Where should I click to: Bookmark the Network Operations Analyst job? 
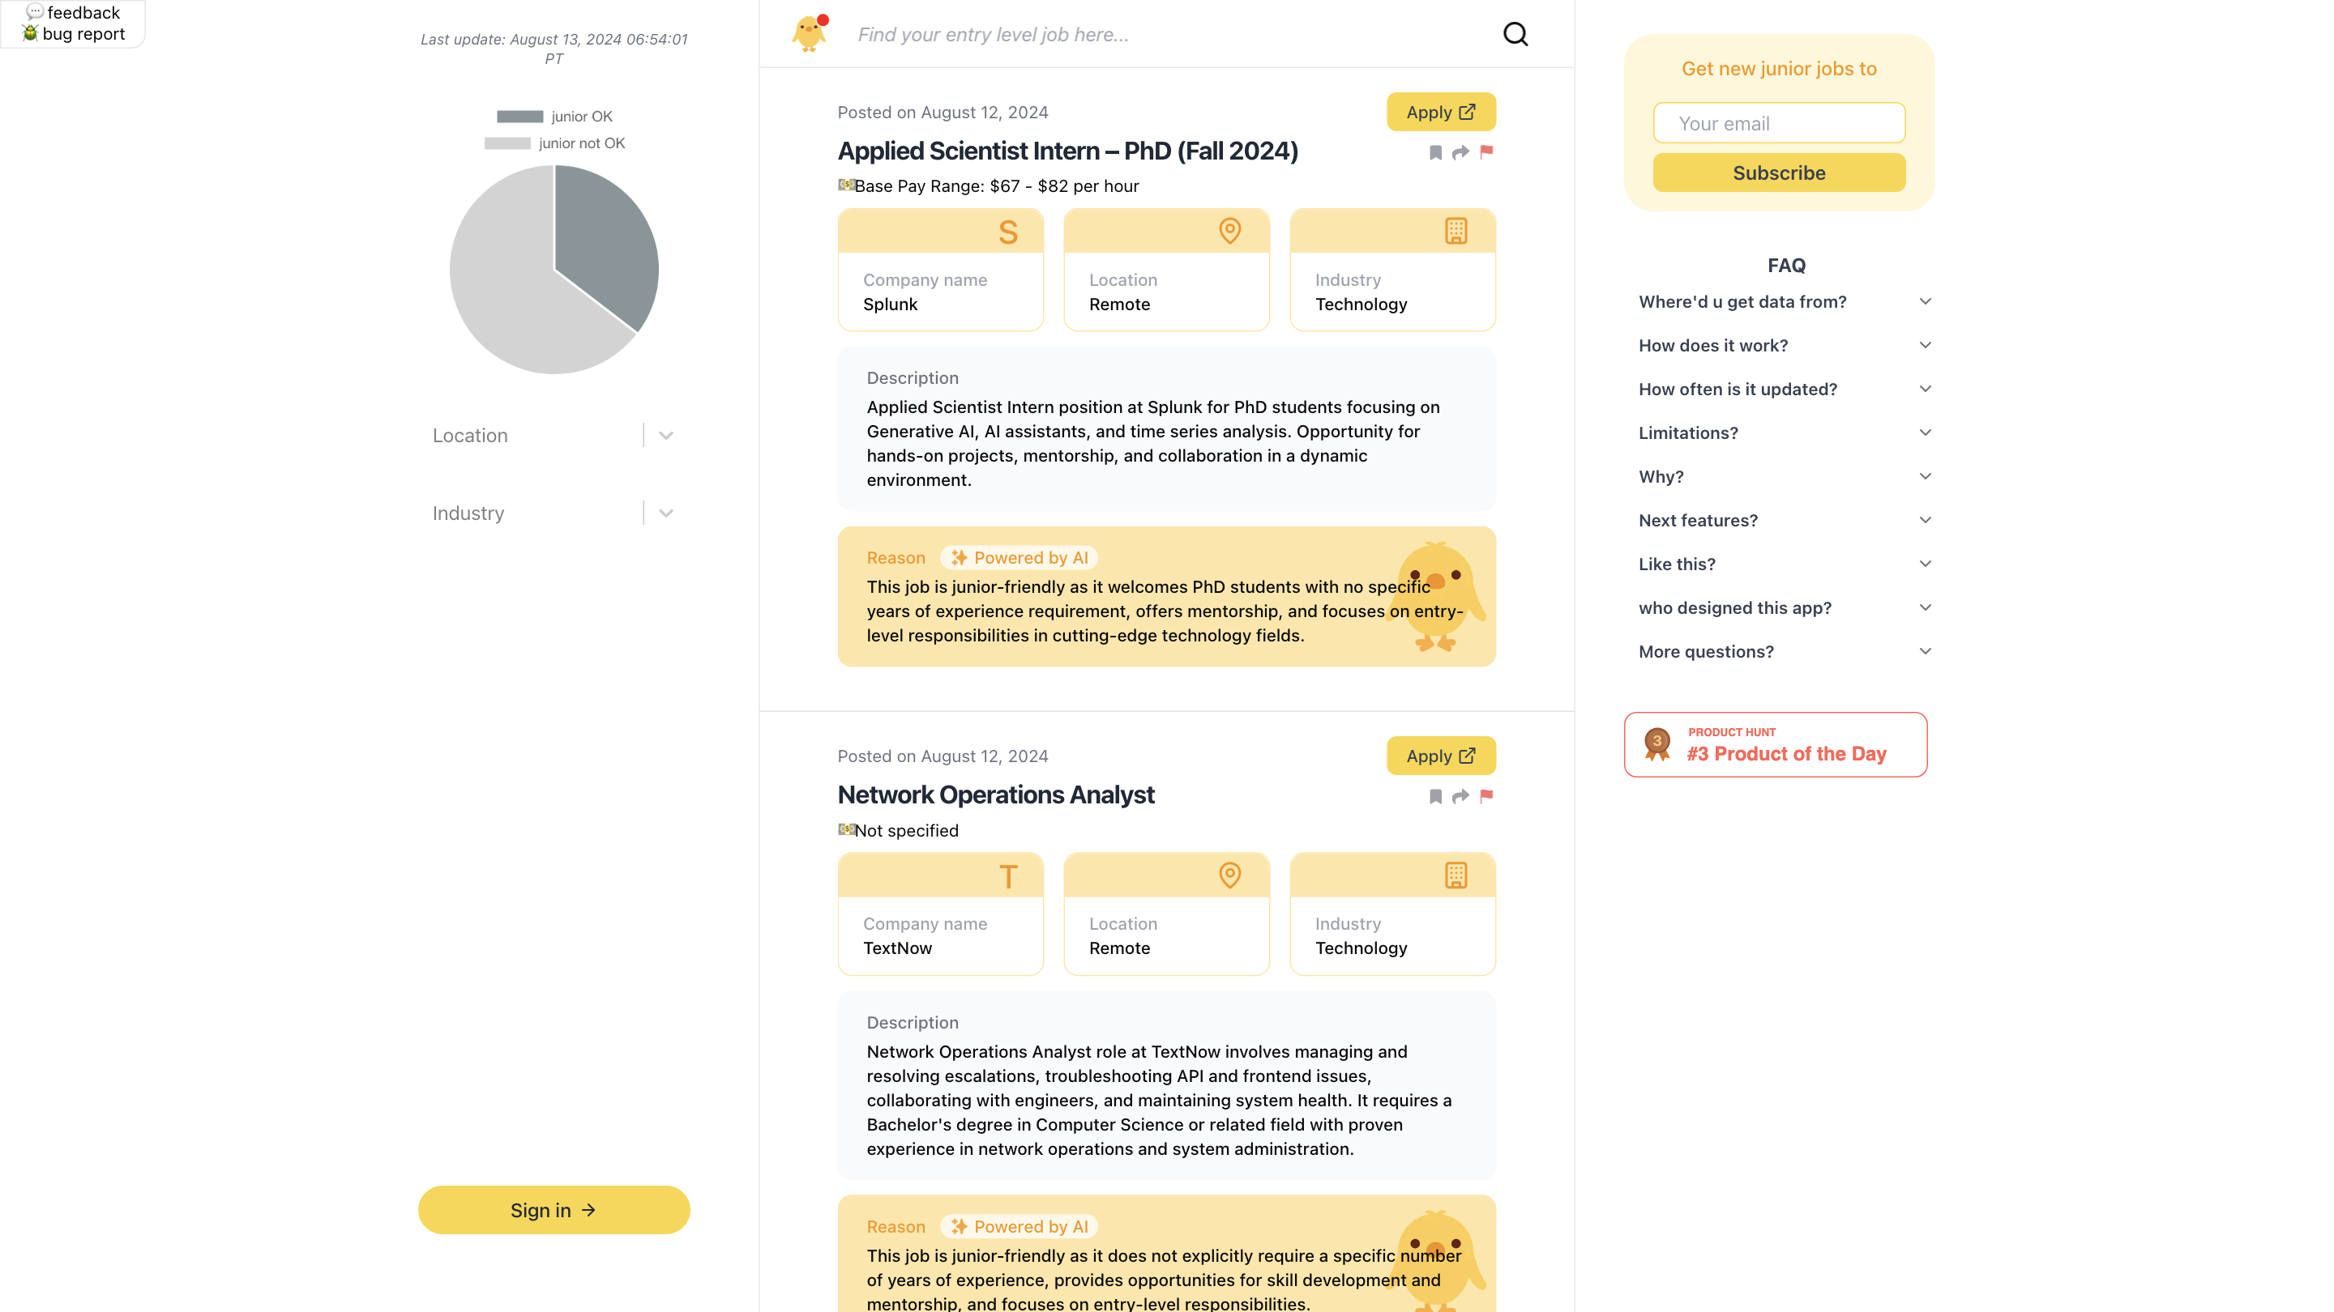pyautogui.click(x=1435, y=797)
